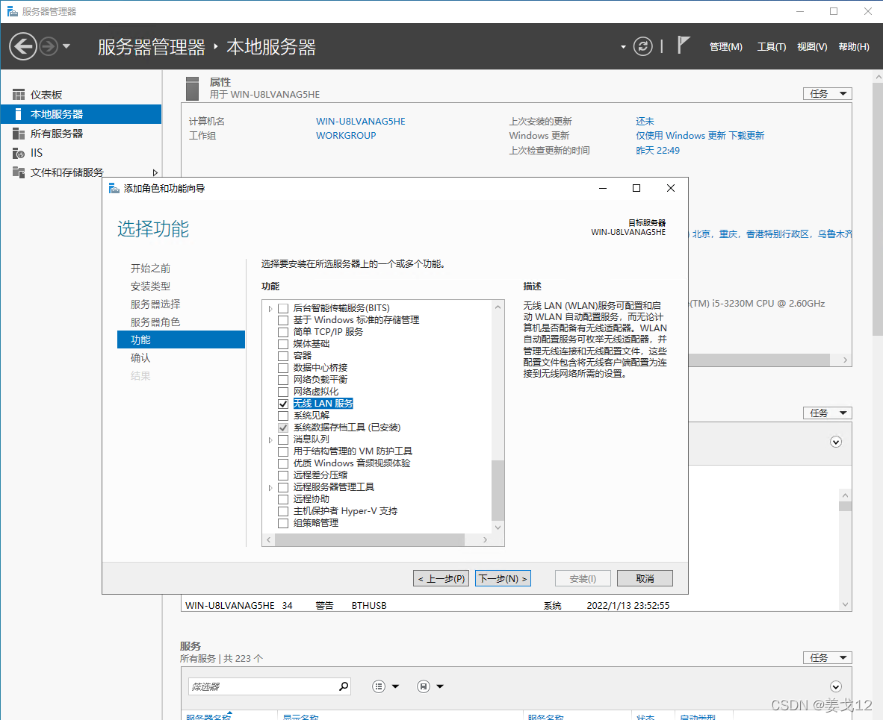Click the back navigation arrow
Screen dimensions: 883x720
tap(22, 46)
